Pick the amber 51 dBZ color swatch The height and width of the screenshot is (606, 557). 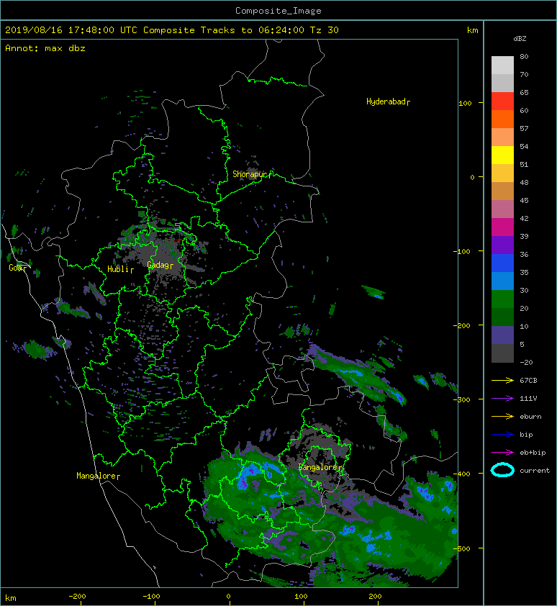click(502, 173)
